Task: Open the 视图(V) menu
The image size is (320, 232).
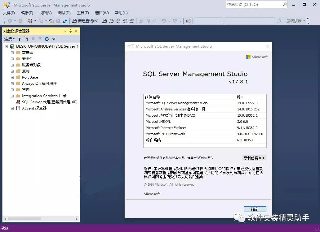Action: (45, 13)
